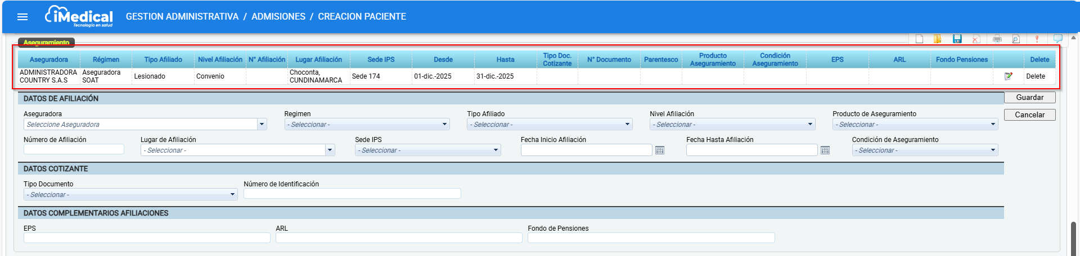
Task: Click the '01-dic.-2025' cell
Action: [443, 76]
